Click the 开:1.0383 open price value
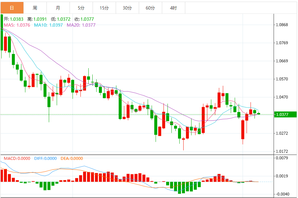The image size is (298, 198). [x=14, y=19]
